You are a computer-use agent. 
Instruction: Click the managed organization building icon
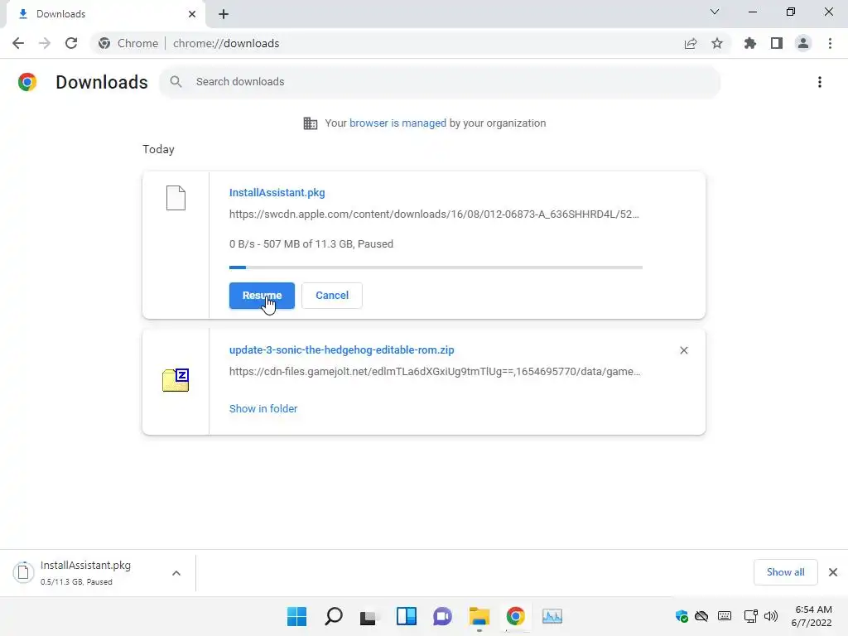pos(311,123)
